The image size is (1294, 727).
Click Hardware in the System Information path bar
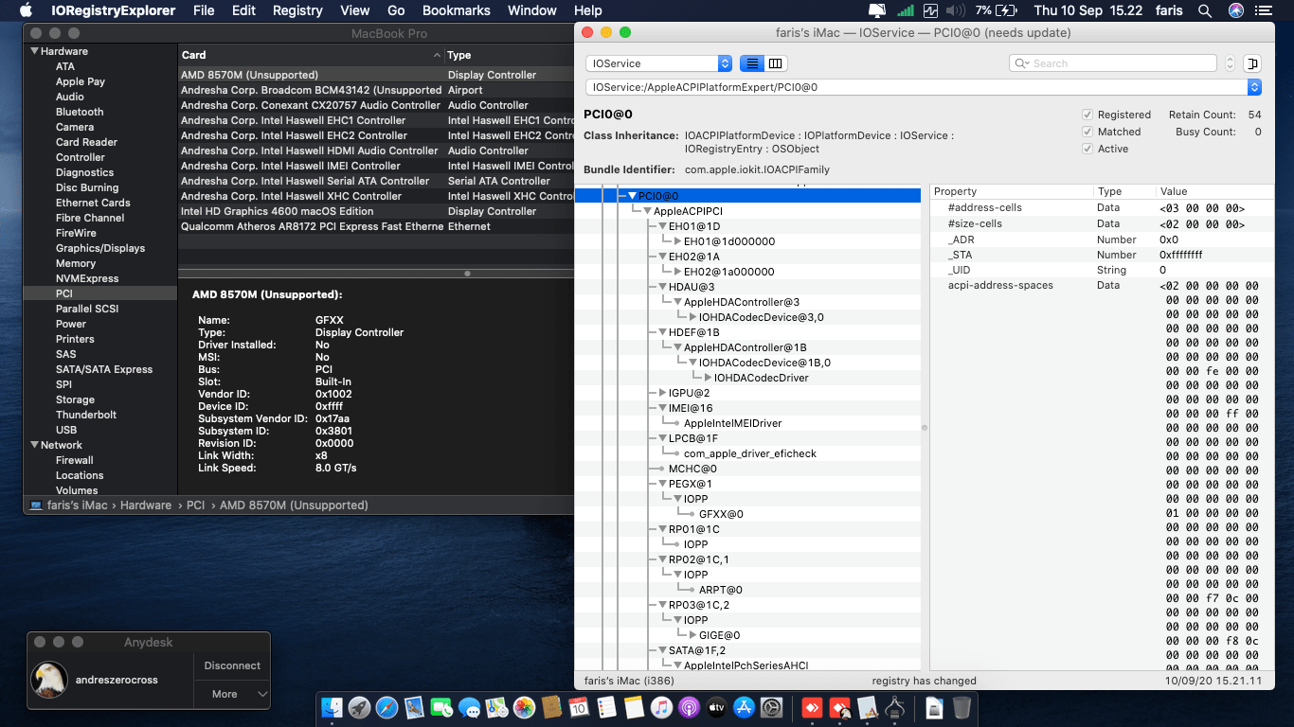[x=146, y=505]
